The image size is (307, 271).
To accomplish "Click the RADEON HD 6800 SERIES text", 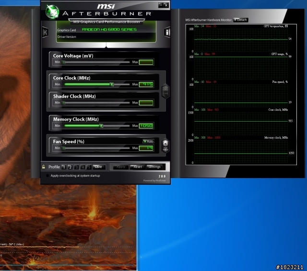I will point(109,30).
